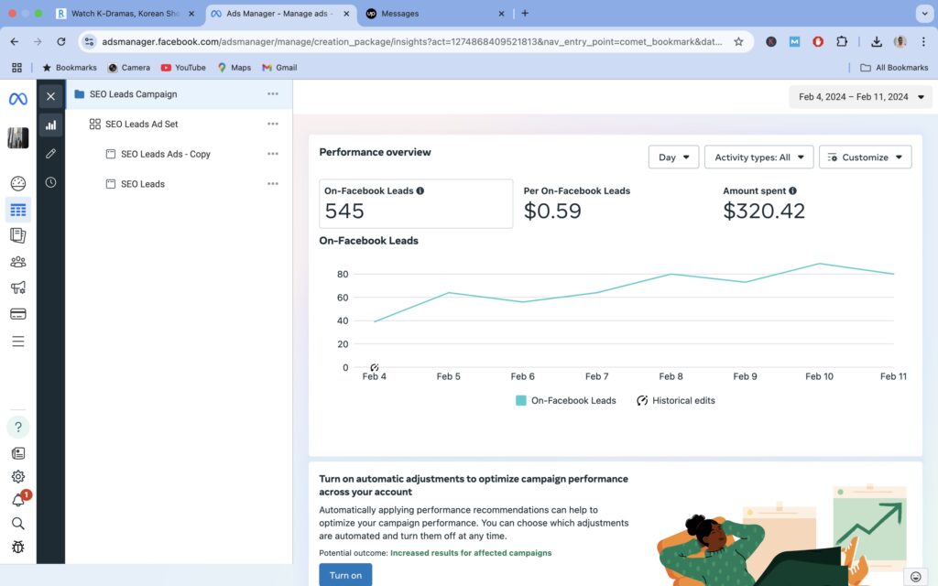938x586 pixels.
Task: Open Account overview gauge icon
Action: [18, 183]
